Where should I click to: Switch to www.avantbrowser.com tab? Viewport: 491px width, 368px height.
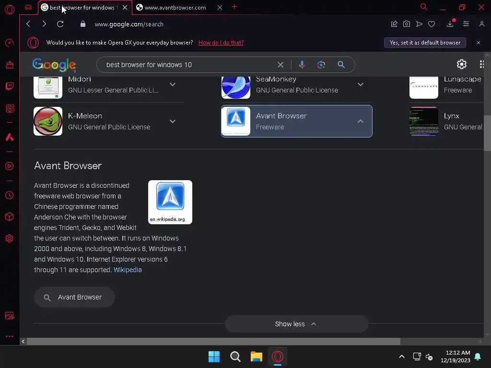point(175,8)
